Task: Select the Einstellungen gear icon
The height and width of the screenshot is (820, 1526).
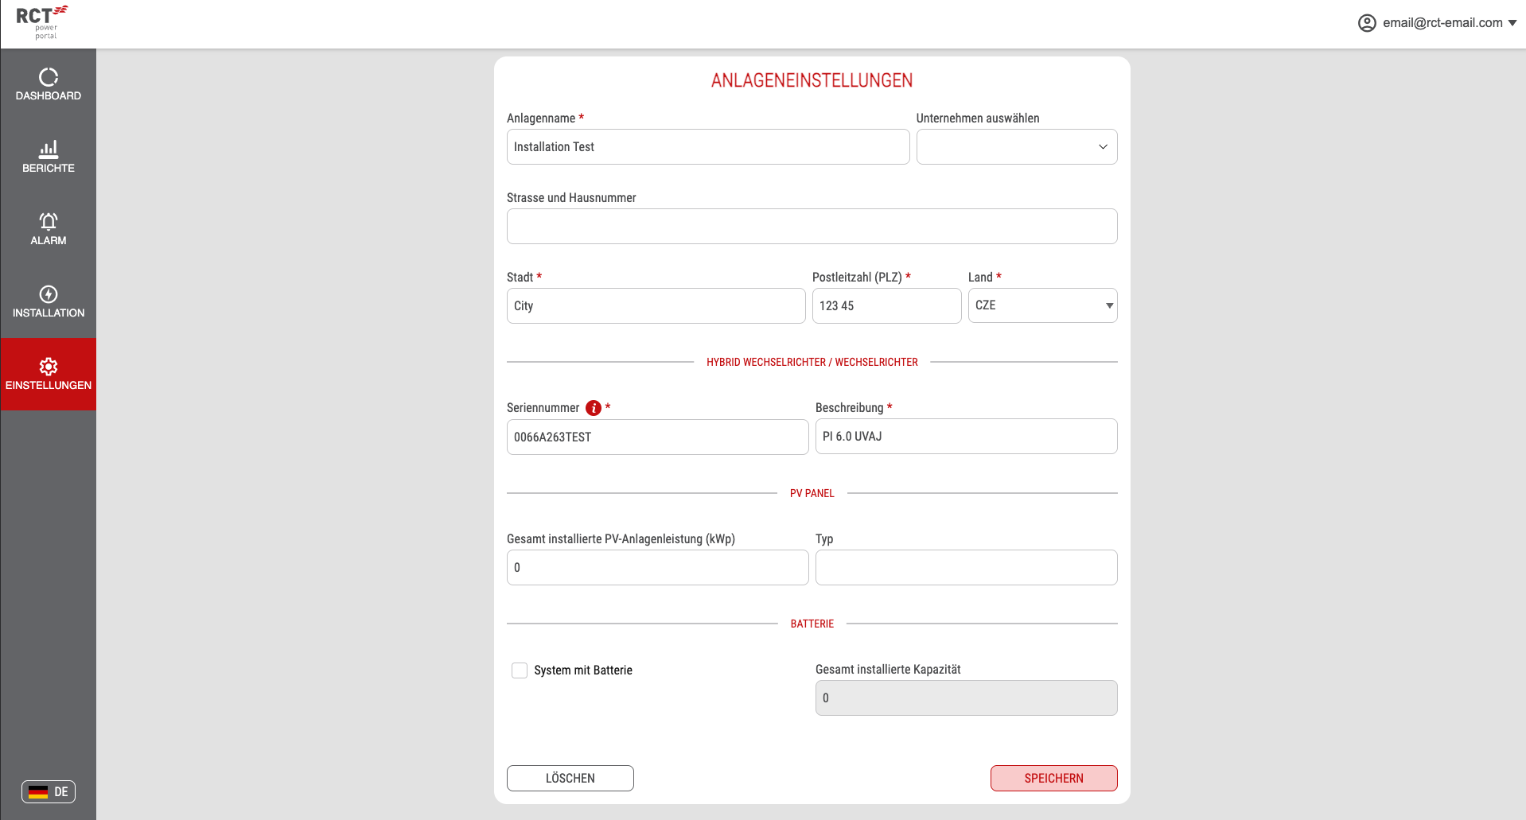Action: [x=49, y=367]
